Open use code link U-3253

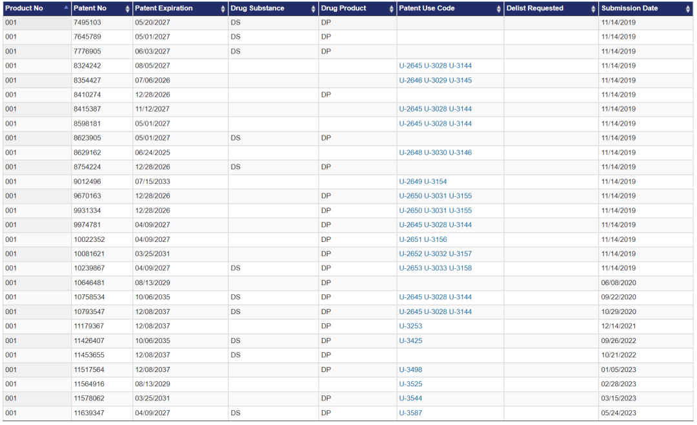coord(410,326)
